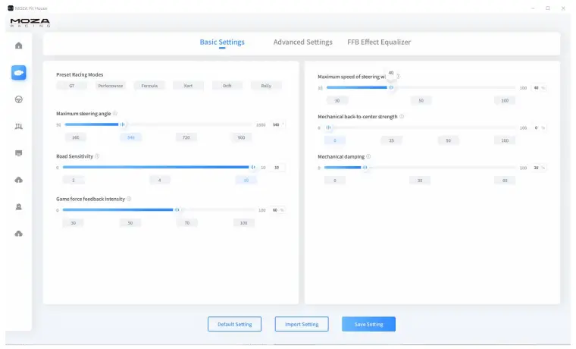The width and height of the screenshot is (576, 349).
Task: Set back-to-center strength preset to 50
Action: 448,140
